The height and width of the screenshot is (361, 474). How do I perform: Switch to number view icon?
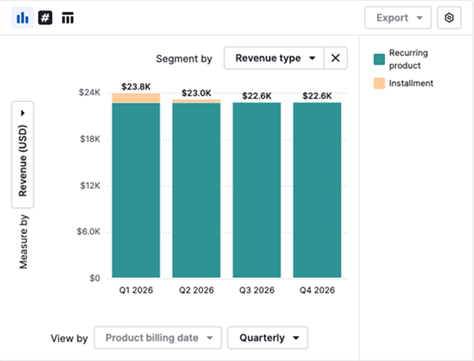(x=45, y=18)
